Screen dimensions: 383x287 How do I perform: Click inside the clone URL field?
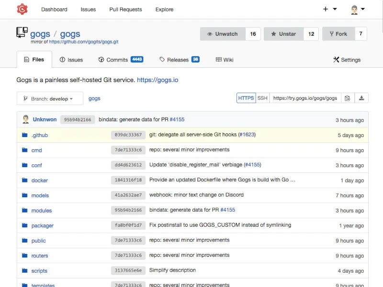304,97
